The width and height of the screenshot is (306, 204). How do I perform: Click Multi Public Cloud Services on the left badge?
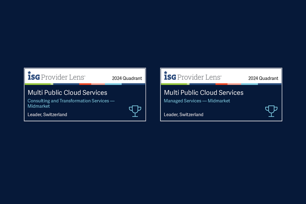pyautogui.click(x=67, y=93)
